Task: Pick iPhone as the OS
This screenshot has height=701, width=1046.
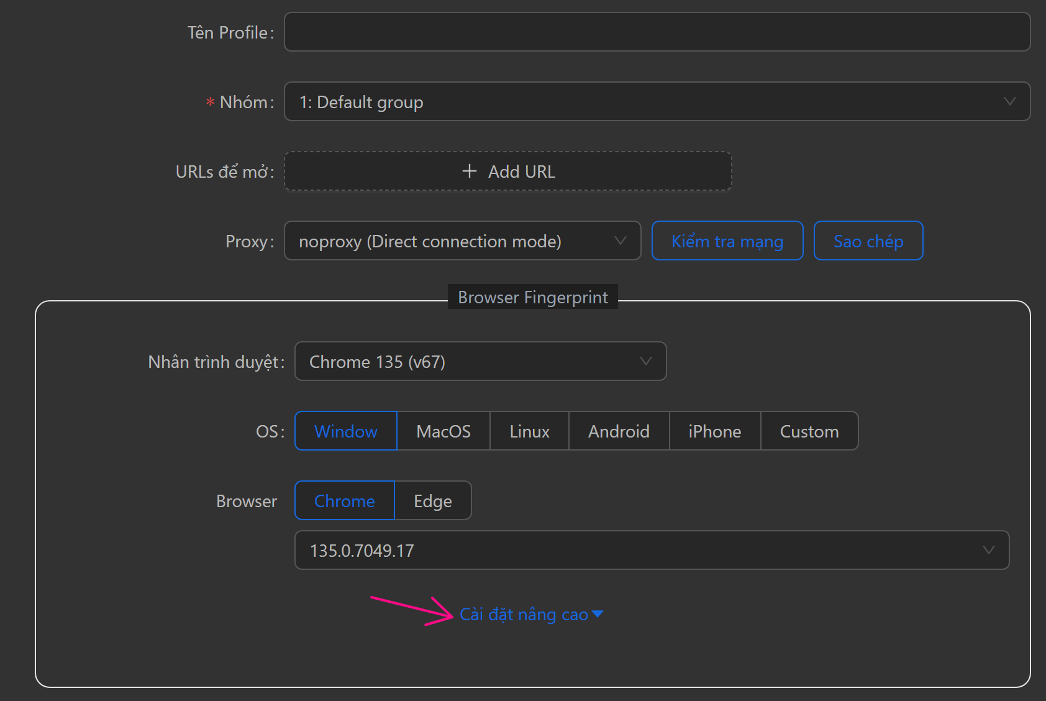Action: tap(714, 431)
